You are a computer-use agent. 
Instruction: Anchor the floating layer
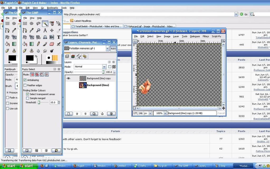[x=102, y=114]
